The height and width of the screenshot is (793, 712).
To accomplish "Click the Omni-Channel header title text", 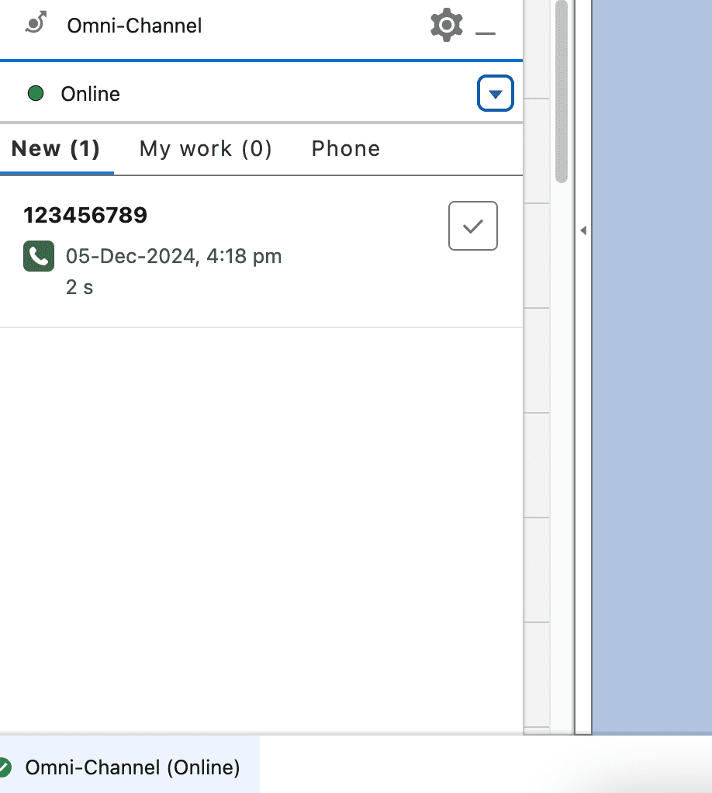I will pyautogui.click(x=134, y=26).
